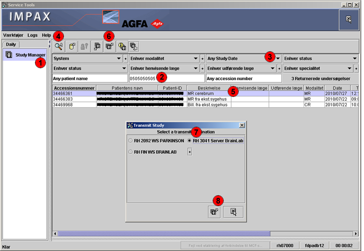The height and width of the screenshot is (251, 364).
Task: Open the Værktøjer menu
Action: [13, 35]
